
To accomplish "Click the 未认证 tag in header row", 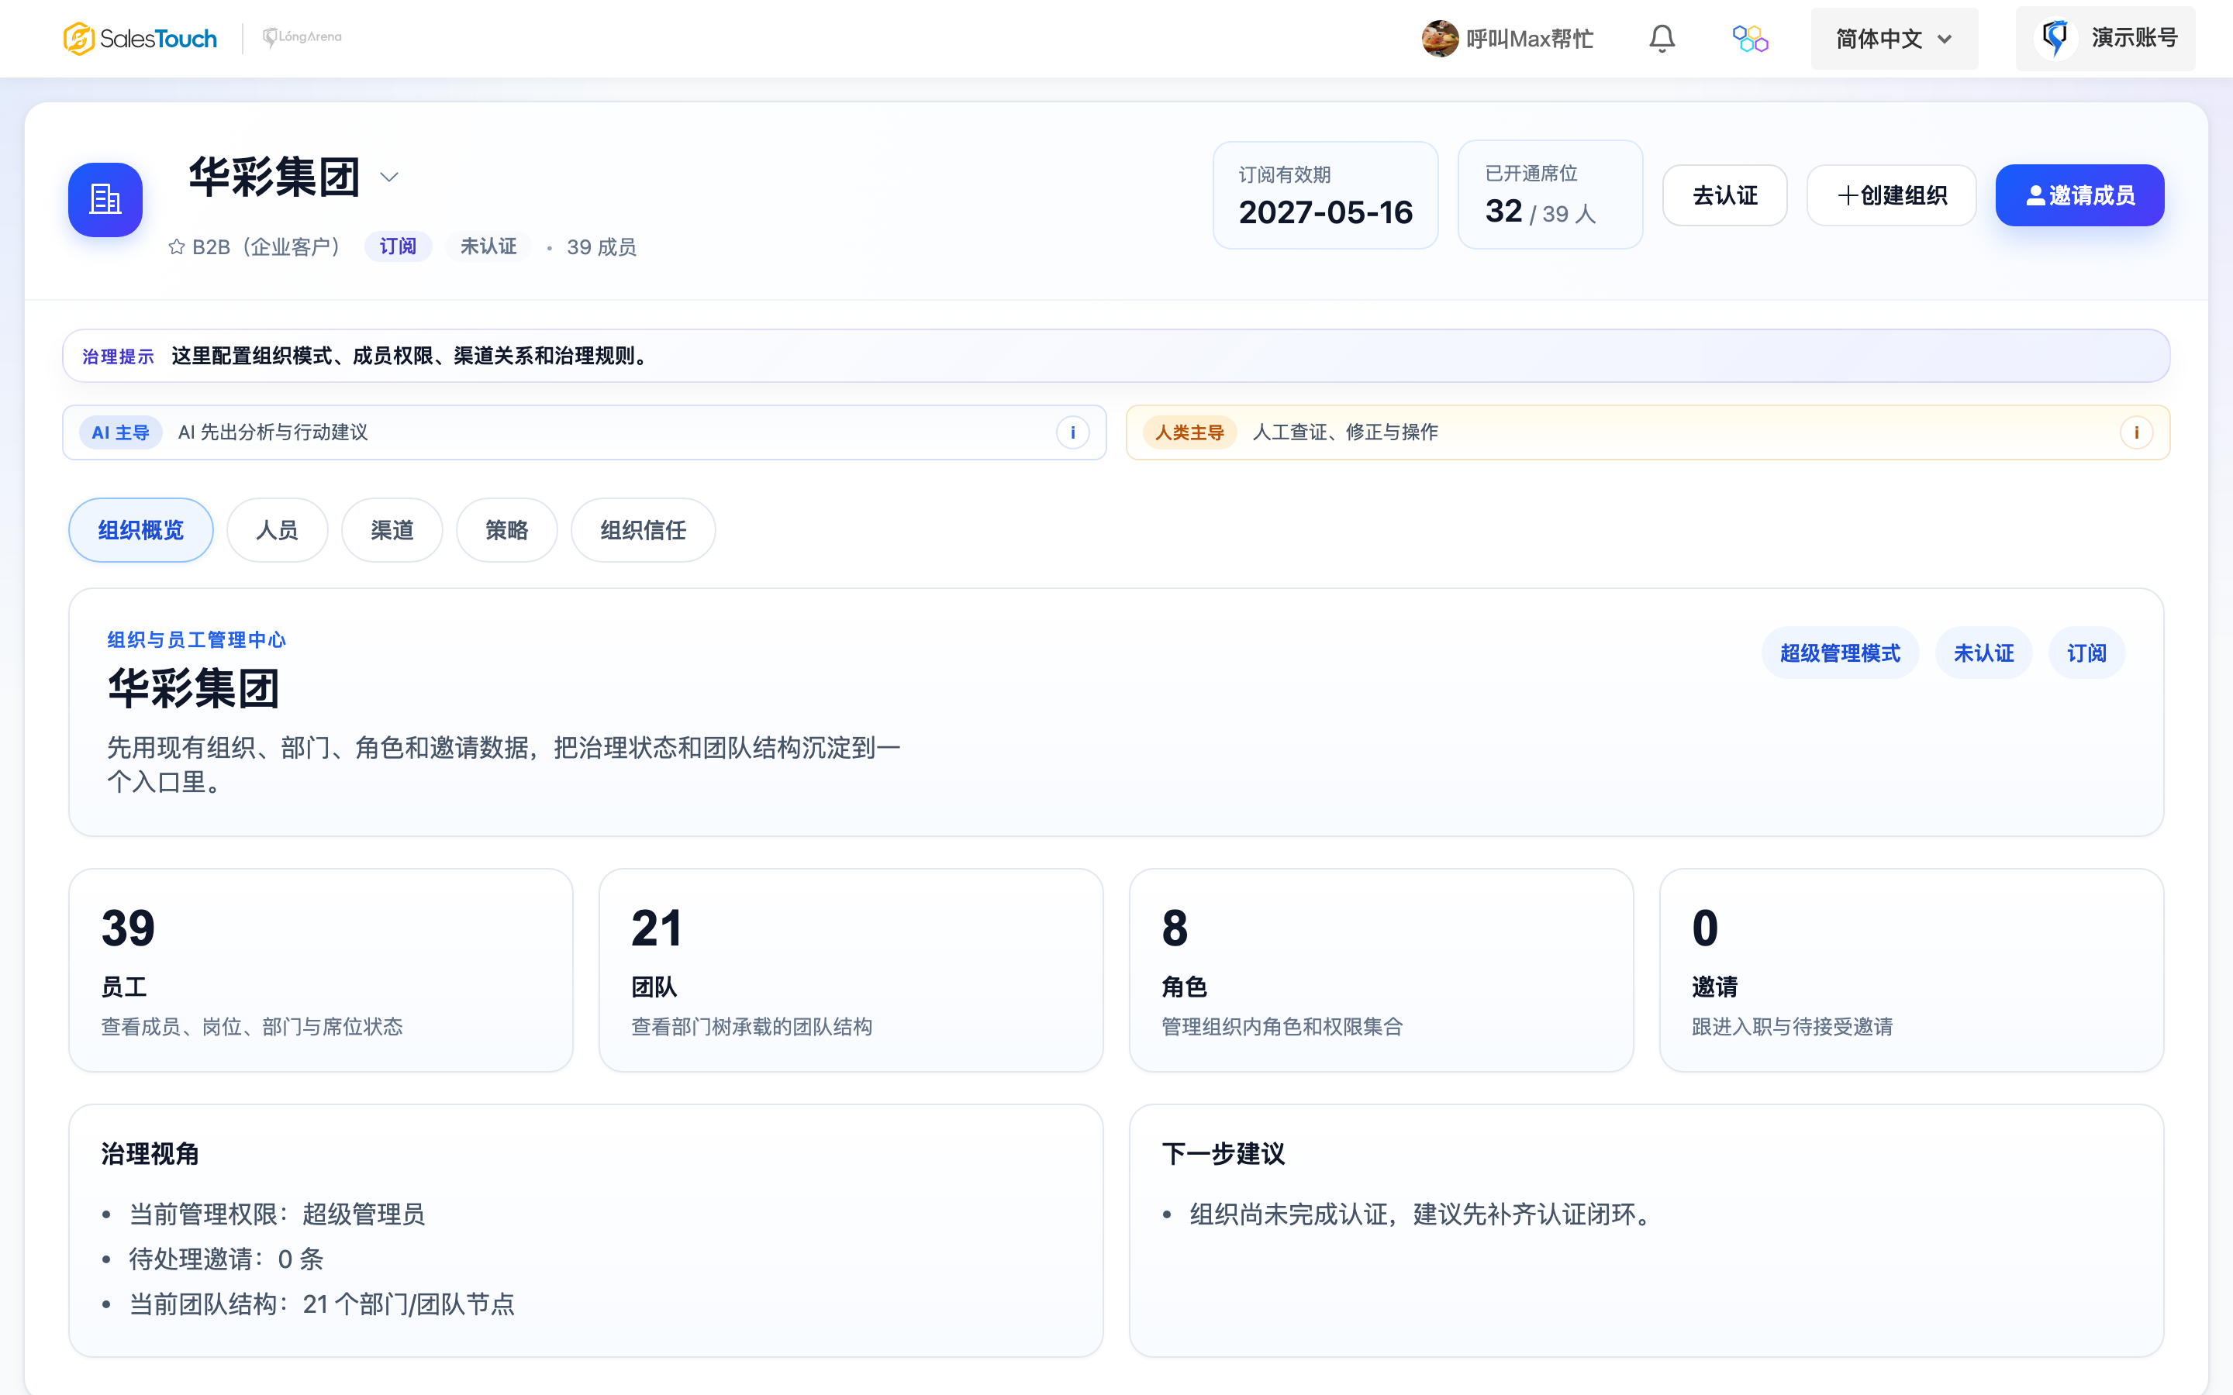I will (x=488, y=246).
